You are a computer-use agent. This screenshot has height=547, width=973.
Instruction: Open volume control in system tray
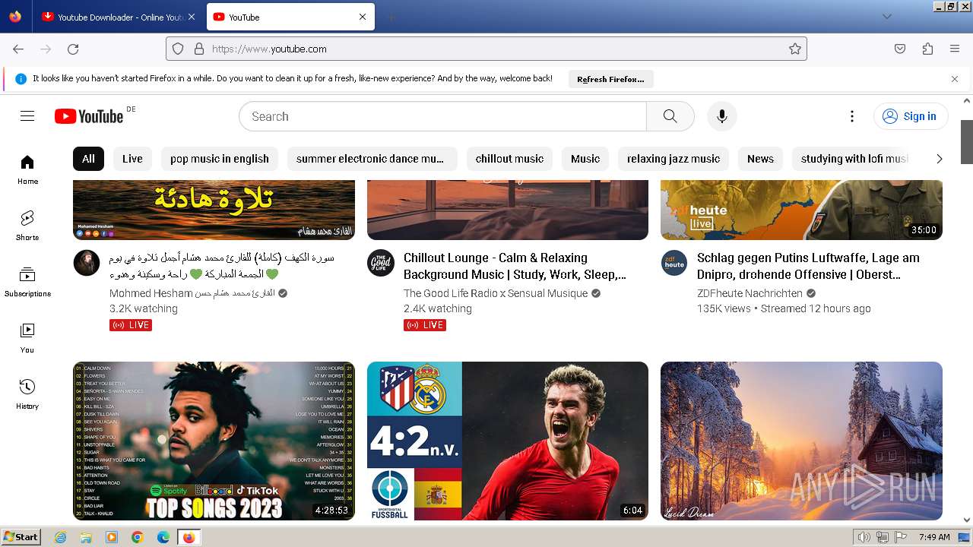tap(864, 537)
